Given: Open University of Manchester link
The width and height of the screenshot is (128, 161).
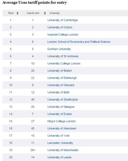Looking at the screenshot, I should [63, 150].
